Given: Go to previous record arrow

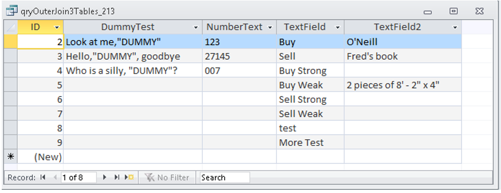Looking at the screenshot, I should [x=55, y=177].
